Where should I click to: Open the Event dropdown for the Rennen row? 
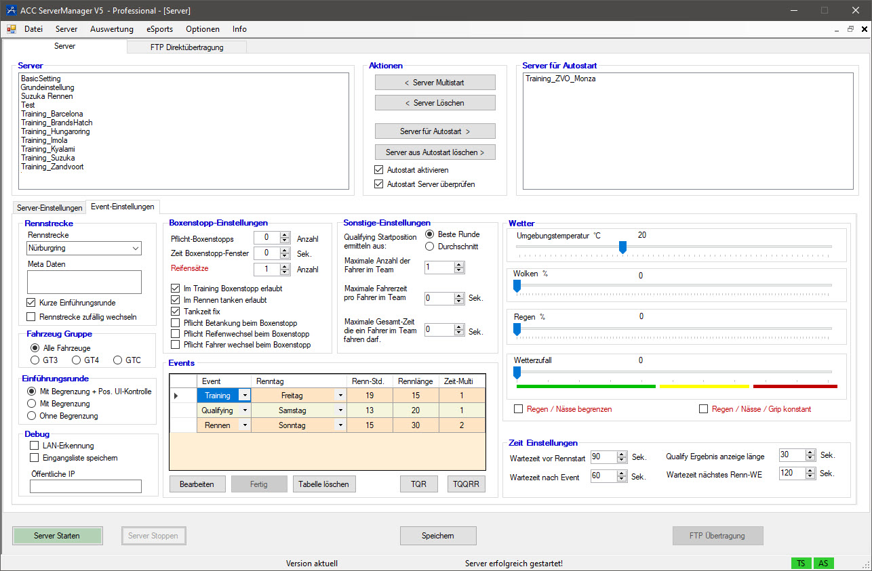(x=243, y=425)
